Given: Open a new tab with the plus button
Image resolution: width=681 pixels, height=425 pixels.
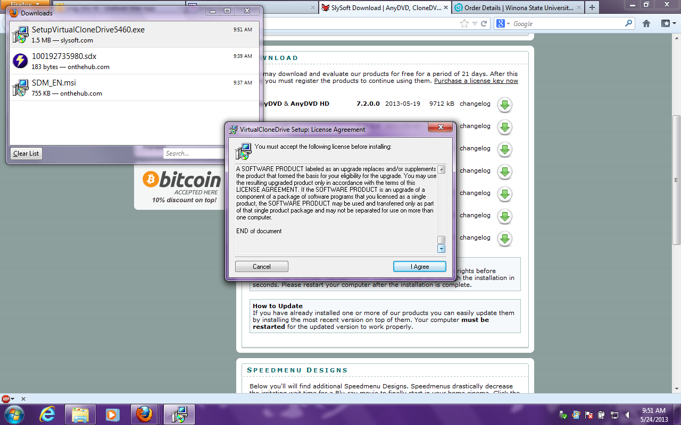Looking at the screenshot, I should (x=592, y=8).
